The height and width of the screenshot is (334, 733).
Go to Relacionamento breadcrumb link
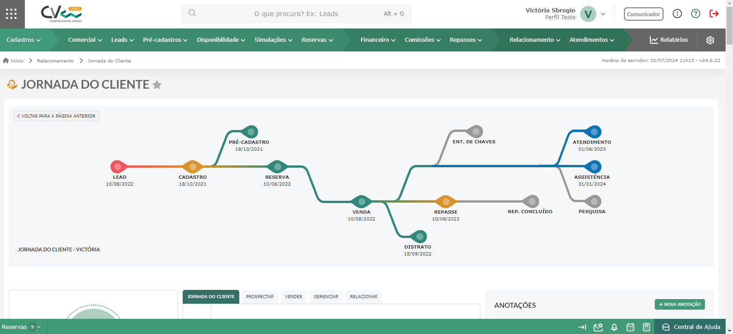55,61
